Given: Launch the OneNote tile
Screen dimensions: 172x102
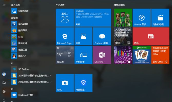Looking at the screenshot, I should [x=102, y=55].
